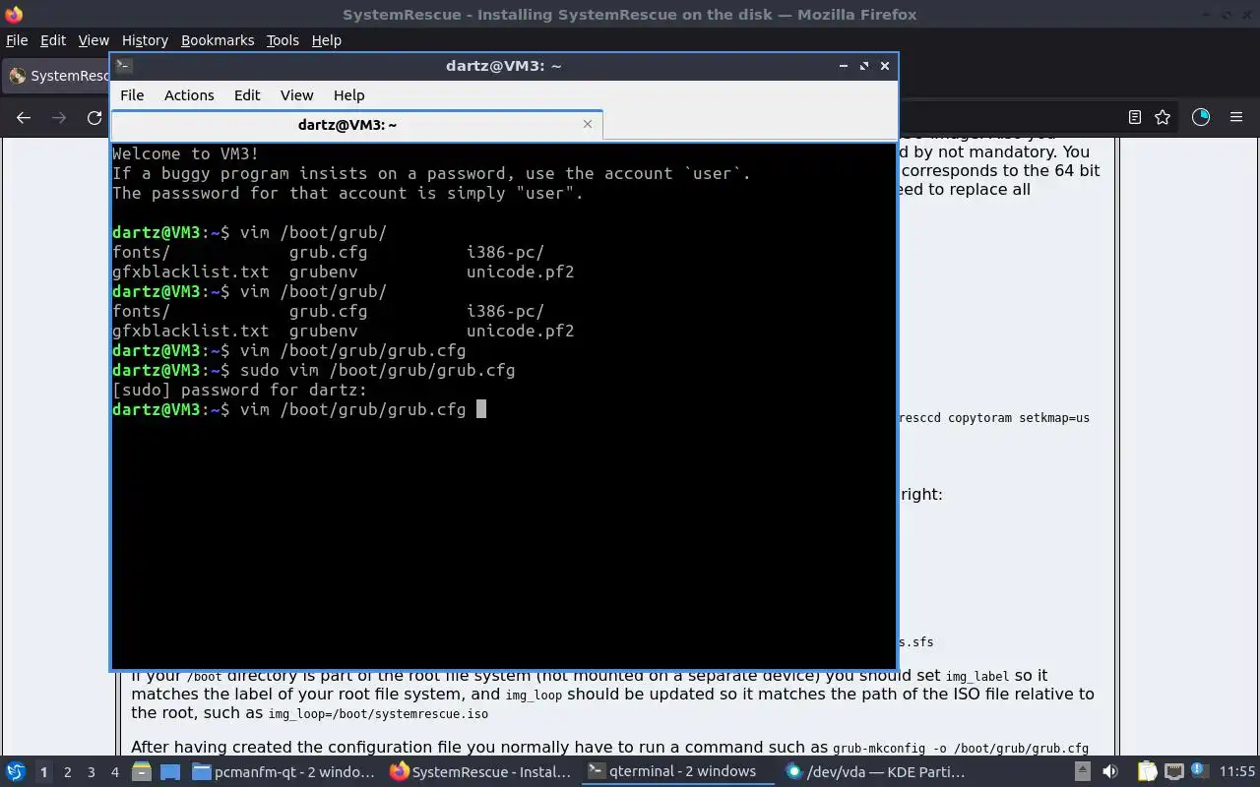1260x787 pixels.
Task: Switch to virtual desktop 1
Action: (x=43, y=771)
